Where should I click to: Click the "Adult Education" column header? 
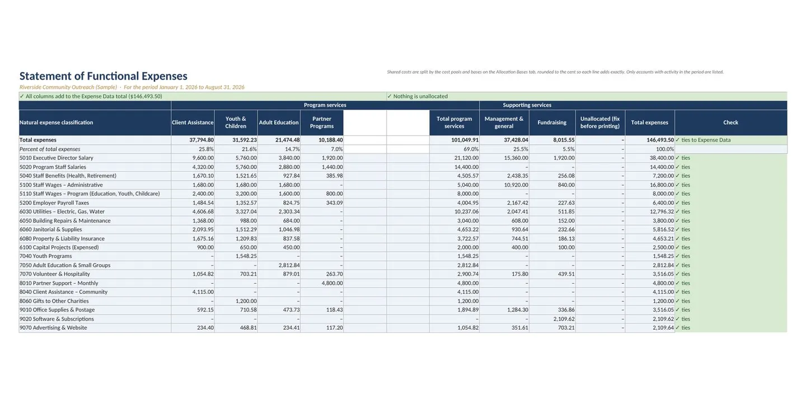tap(279, 123)
